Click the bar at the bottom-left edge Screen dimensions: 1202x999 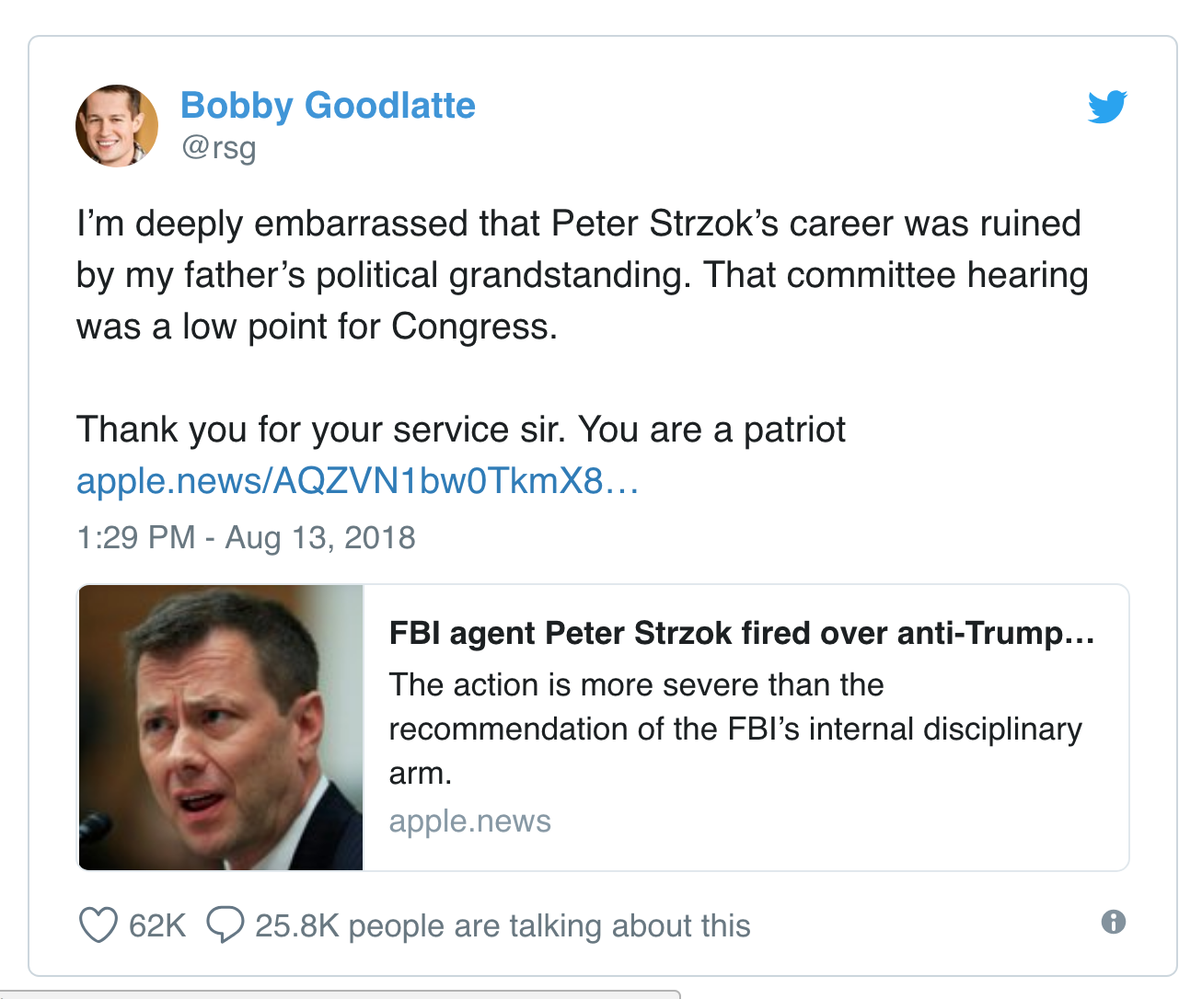point(341,994)
